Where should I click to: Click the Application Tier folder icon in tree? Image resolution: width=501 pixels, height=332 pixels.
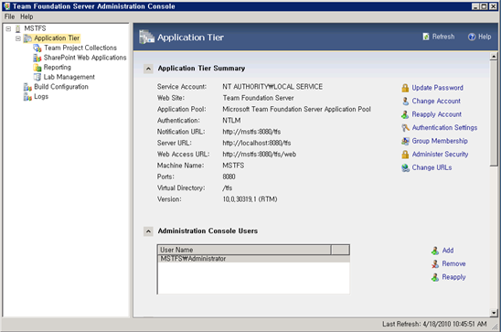pyautogui.click(x=27, y=38)
